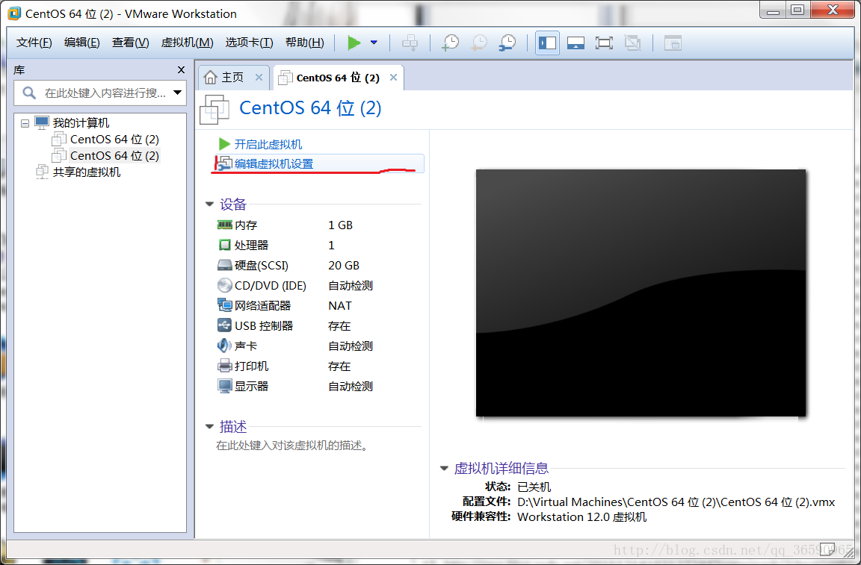
Task: Click the 1 GB memory value
Action: tap(341, 225)
